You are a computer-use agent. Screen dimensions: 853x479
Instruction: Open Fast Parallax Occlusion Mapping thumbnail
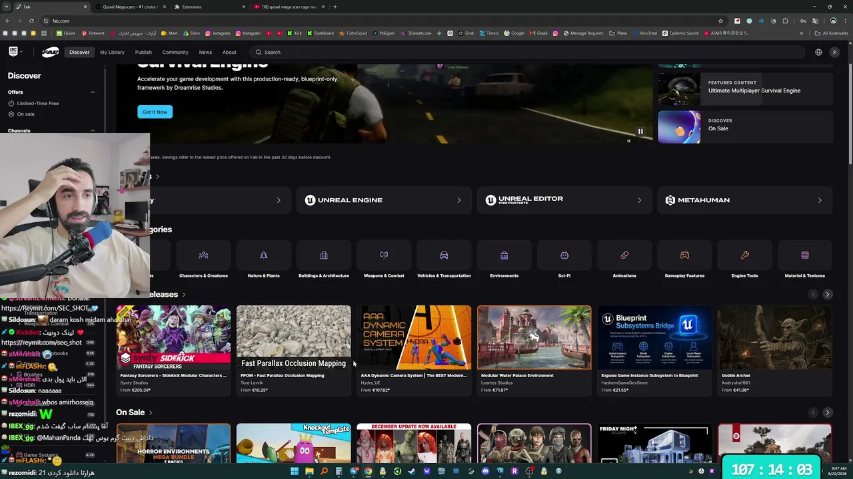pyautogui.click(x=293, y=337)
